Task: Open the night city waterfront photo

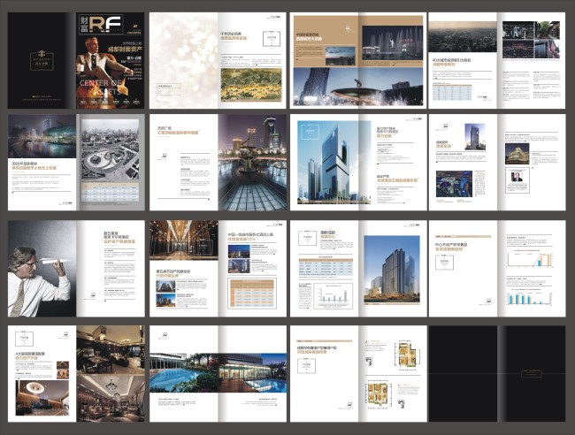Action: click(42, 138)
